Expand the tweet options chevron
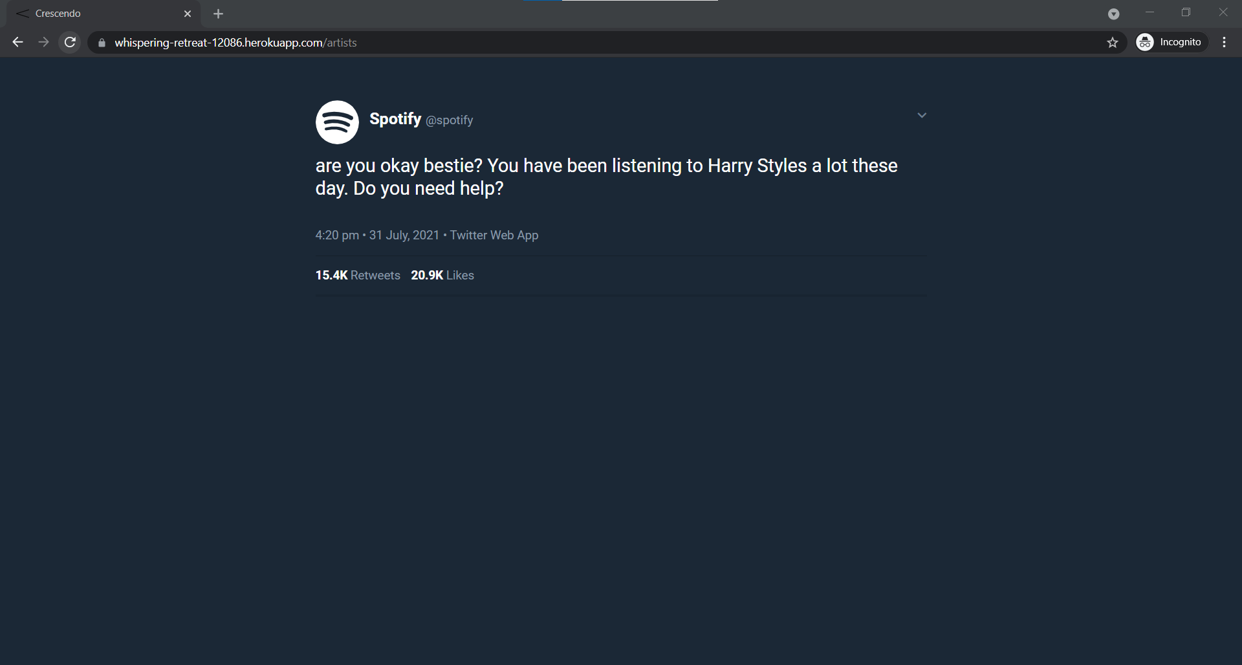This screenshot has width=1242, height=665. [x=922, y=115]
